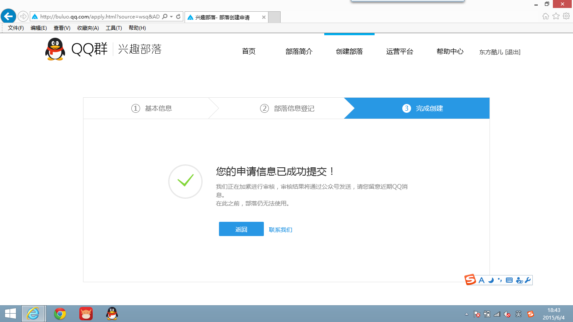Open the 编辑(E) menu
The width and height of the screenshot is (573, 322).
pos(39,28)
